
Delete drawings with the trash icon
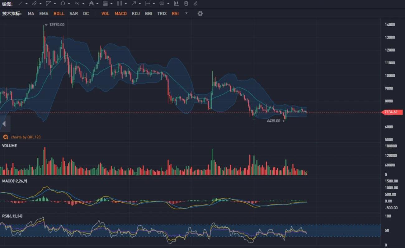pos(186,3)
